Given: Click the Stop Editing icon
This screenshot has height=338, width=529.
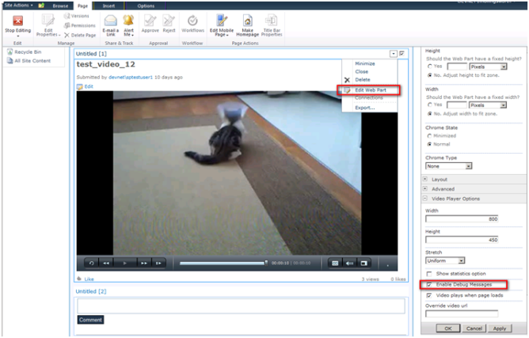Looking at the screenshot, I should point(17,21).
